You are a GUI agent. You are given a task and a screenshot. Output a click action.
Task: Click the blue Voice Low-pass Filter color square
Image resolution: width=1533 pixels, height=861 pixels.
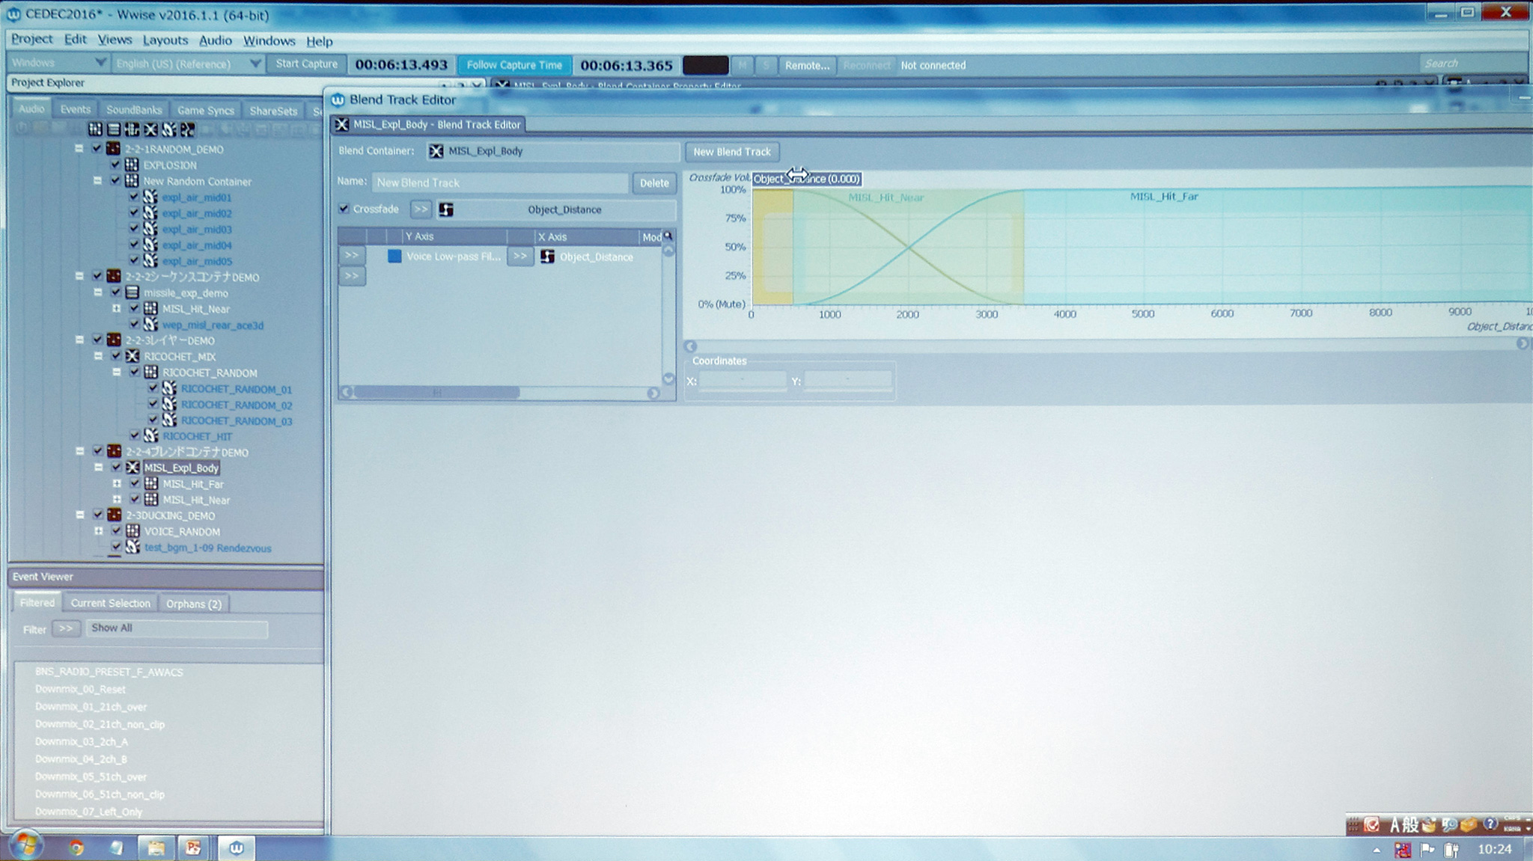pos(394,256)
